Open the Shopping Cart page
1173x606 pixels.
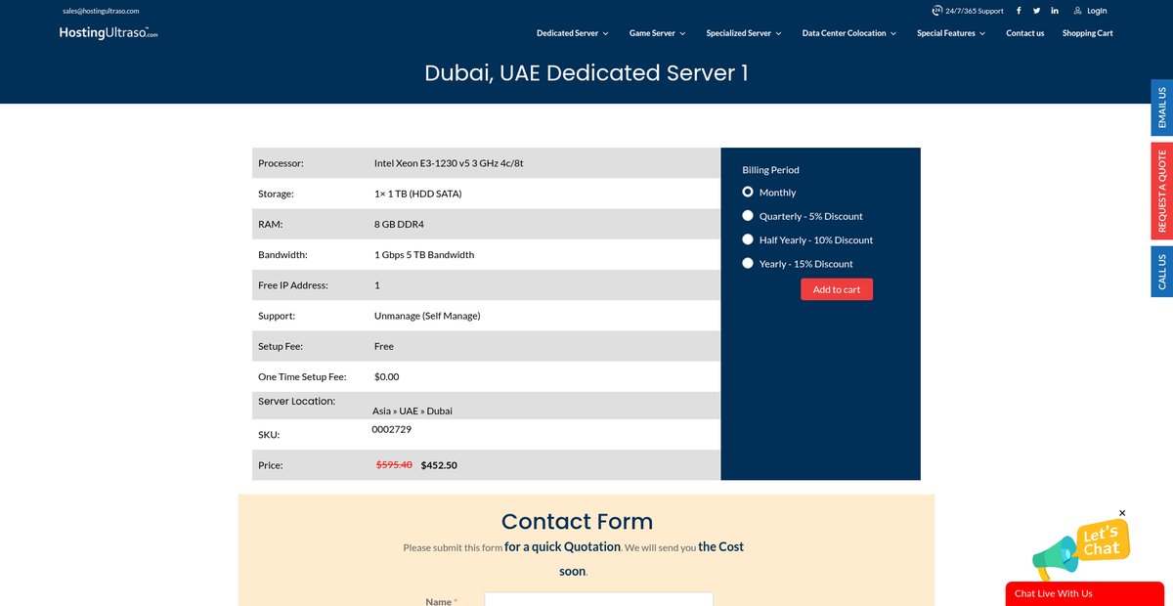pos(1087,33)
